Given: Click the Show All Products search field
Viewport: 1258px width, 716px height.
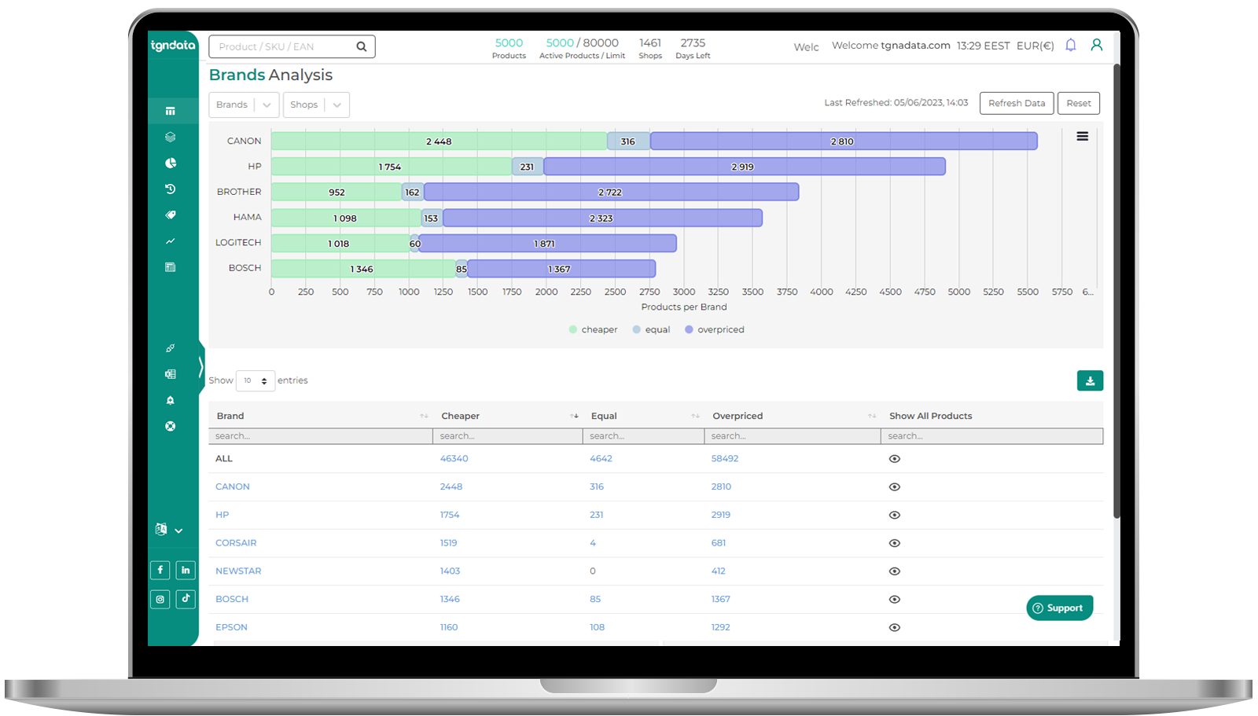Looking at the screenshot, I should pyautogui.click(x=992, y=436).
